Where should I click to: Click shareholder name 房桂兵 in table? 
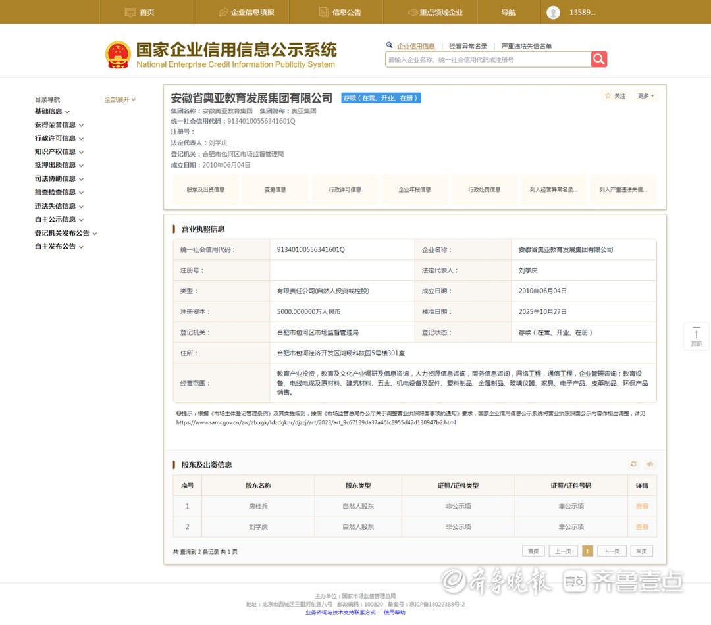pos(258,507)
